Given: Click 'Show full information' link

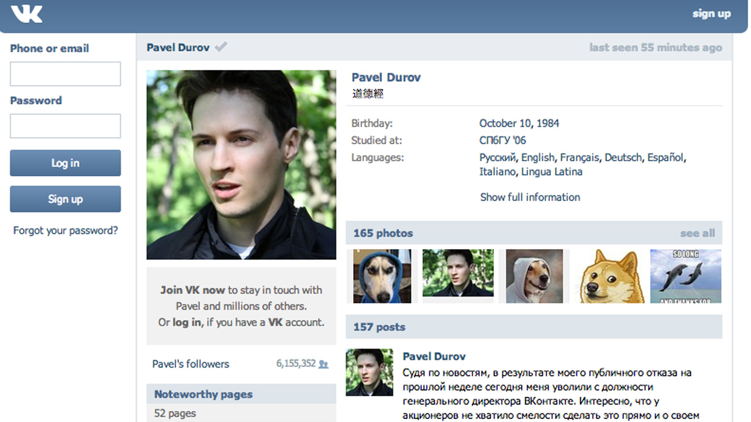Looking at the screenshot, I should point(530,198).
